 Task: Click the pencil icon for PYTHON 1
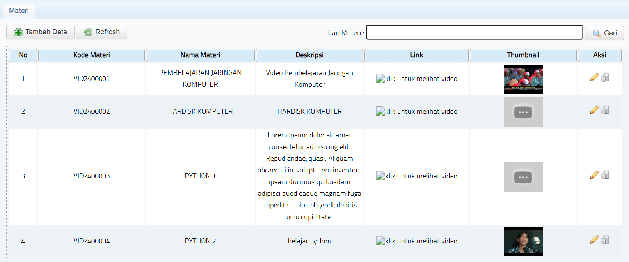coord(594,175)
